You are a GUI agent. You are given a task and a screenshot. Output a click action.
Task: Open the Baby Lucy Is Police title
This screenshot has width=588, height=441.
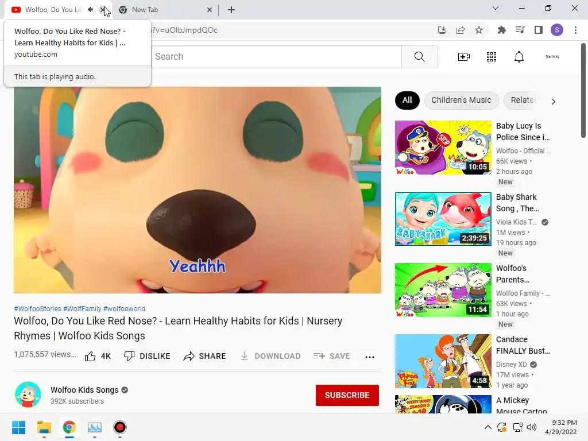pos(523,131)
